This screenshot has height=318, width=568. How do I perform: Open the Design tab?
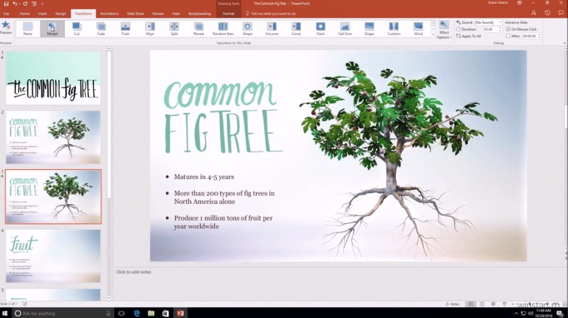pyautogui.click(x=60, y=13)
